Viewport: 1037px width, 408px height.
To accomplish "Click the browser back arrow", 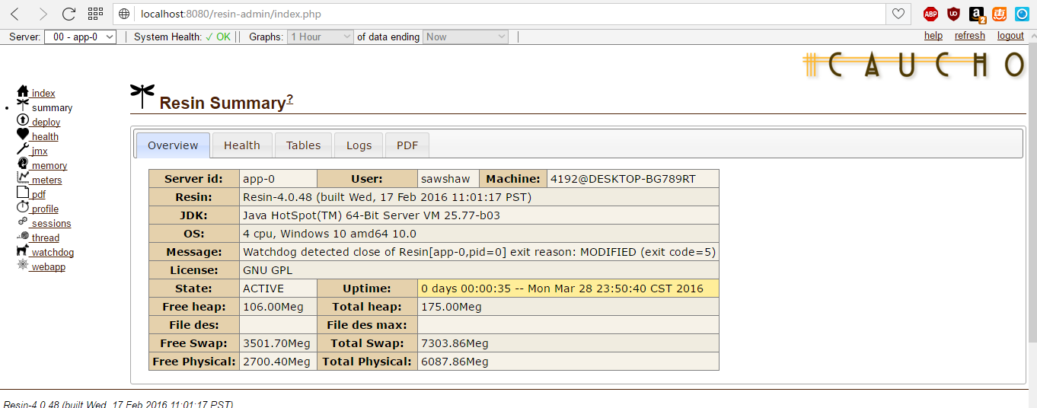I will tap(14, 14).
